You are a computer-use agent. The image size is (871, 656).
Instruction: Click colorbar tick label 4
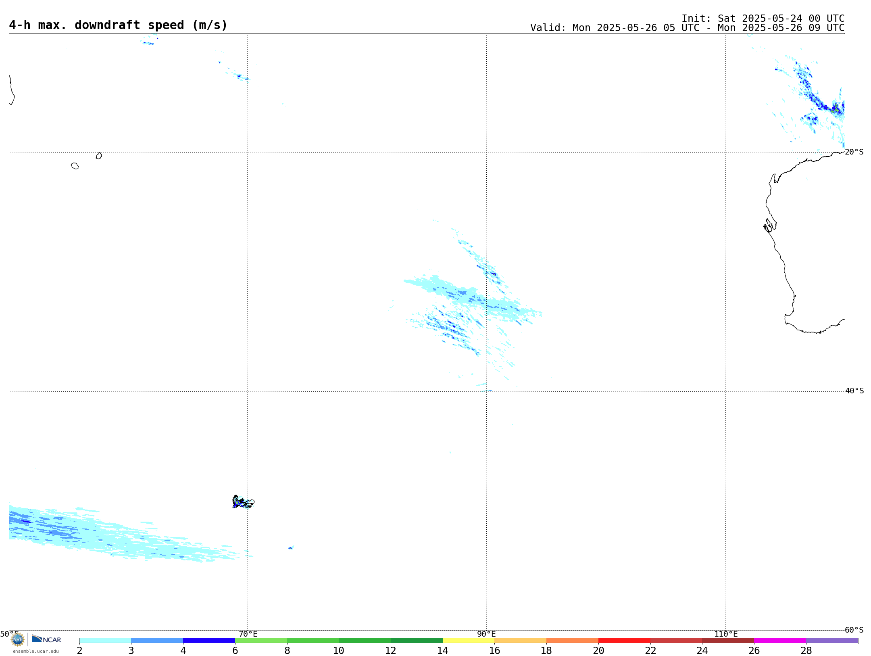click(183, 650)
